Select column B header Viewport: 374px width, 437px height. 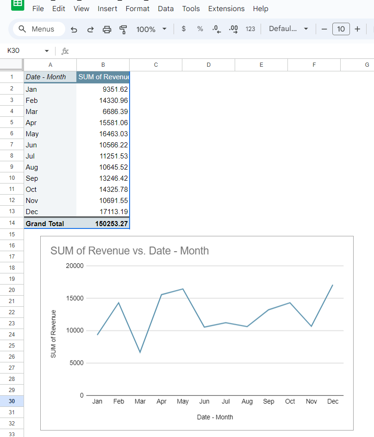(x=103, y=65)
